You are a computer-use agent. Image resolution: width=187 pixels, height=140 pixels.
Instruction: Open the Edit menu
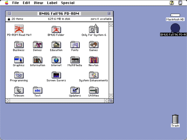point(26,3)
